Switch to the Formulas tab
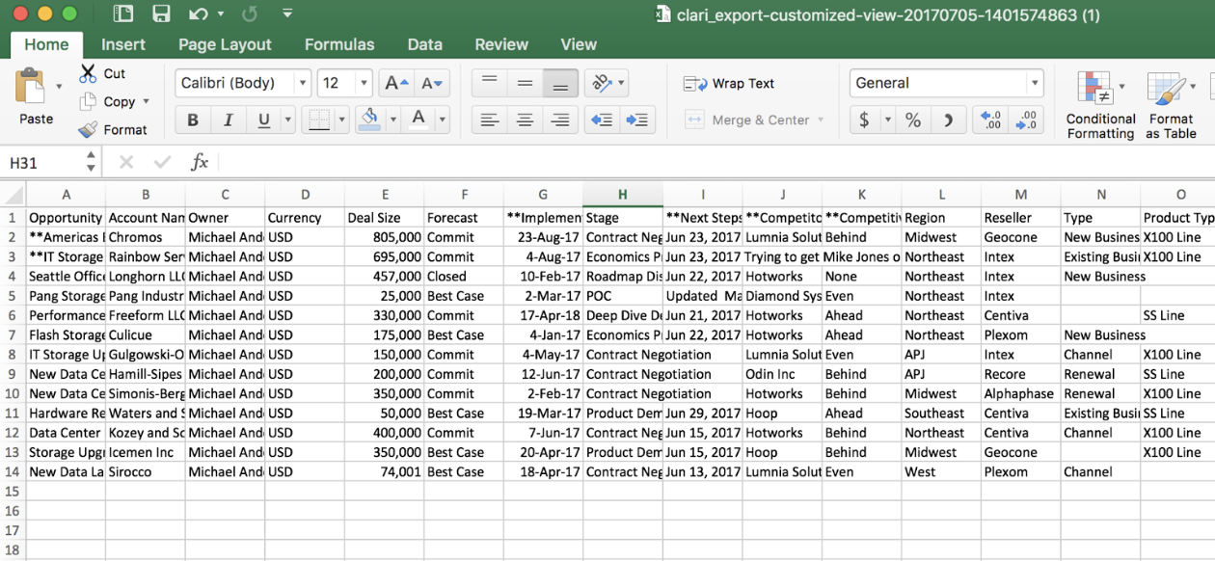This screenshot has width=1215, height=561. coord(339,44)
